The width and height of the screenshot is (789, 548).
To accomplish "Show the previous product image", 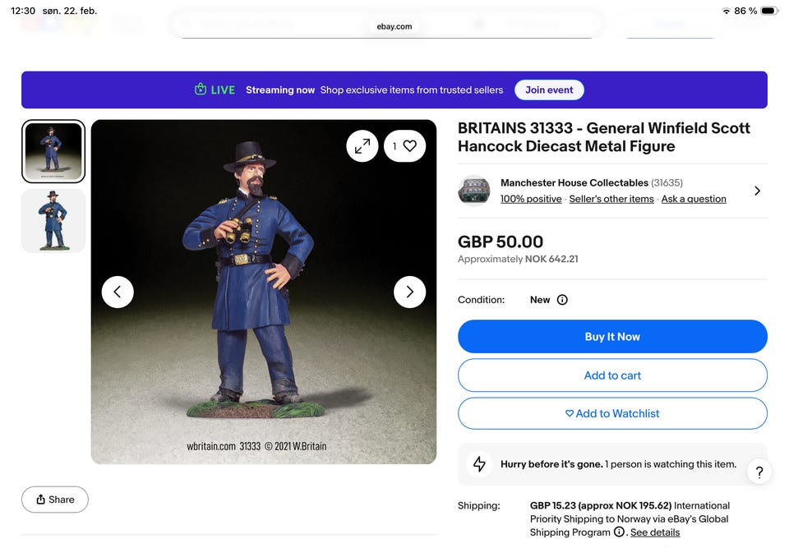I will pos(118,292).
